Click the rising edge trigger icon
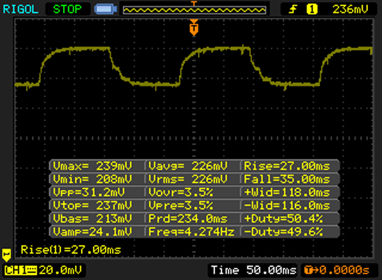Screen dimensions: 382x280 click(293, 10)
